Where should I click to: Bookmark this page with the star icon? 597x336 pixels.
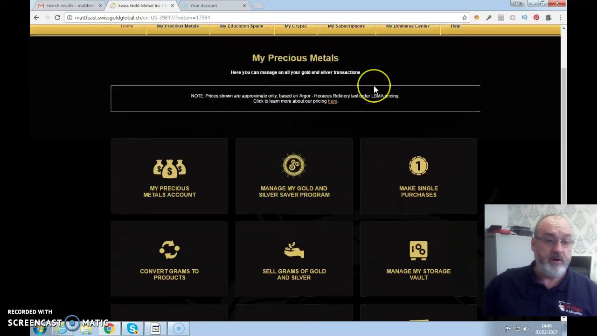[465, 18]
